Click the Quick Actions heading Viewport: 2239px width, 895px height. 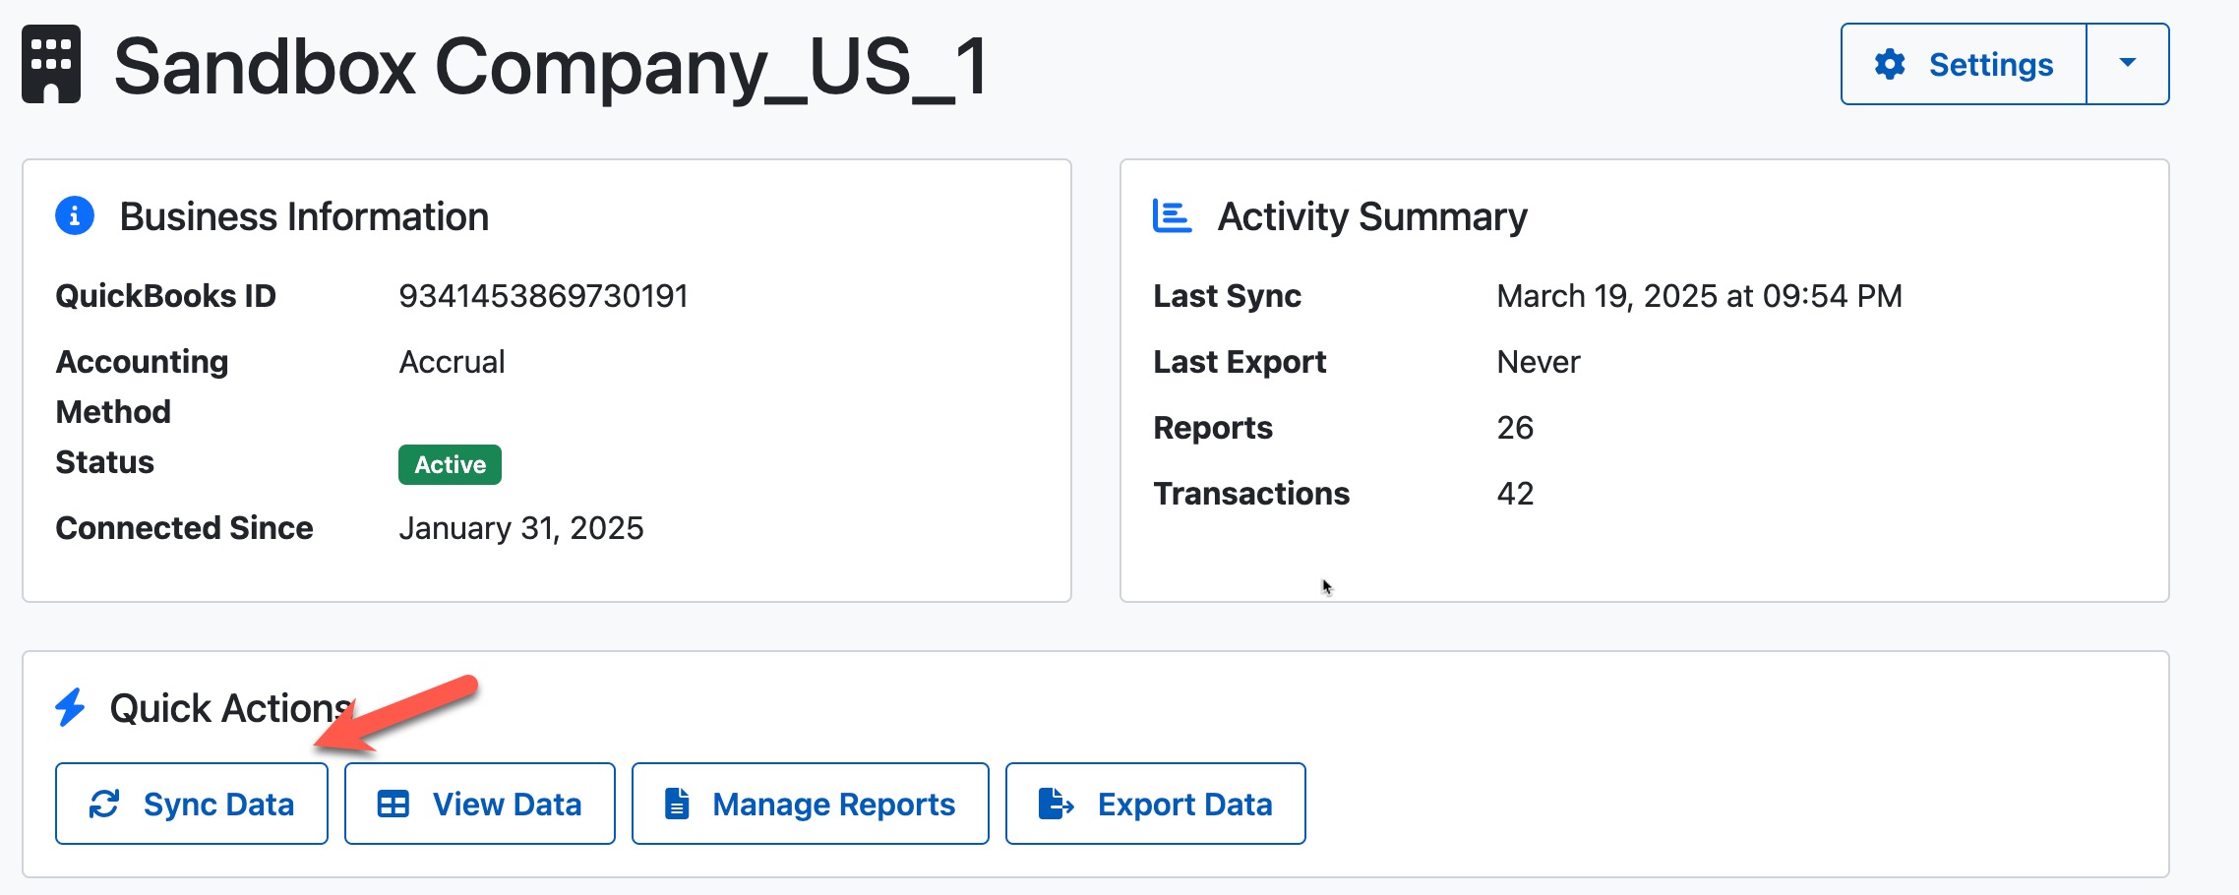(231, 708)
